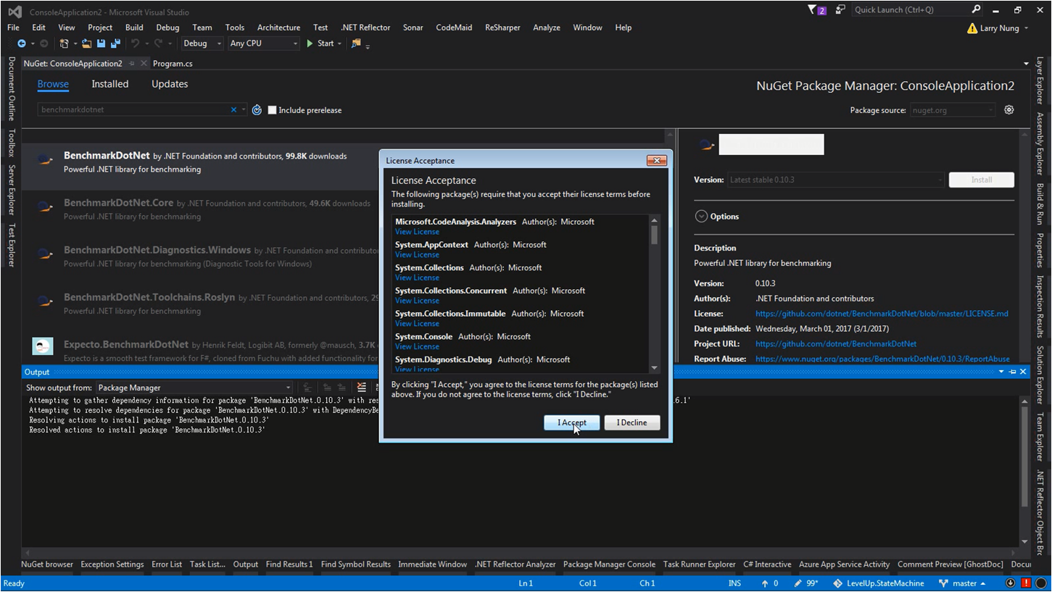The height and width of the screenshot is (592, 1052).
Task: Open the Package Manager Console tab
Action: [x=609, y=564]
